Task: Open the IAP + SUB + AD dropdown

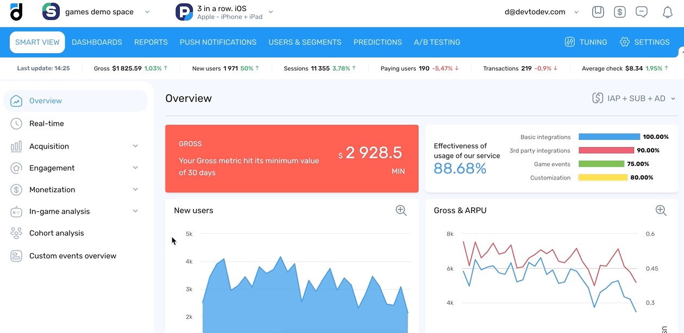Action: click(x=633, y=98)
